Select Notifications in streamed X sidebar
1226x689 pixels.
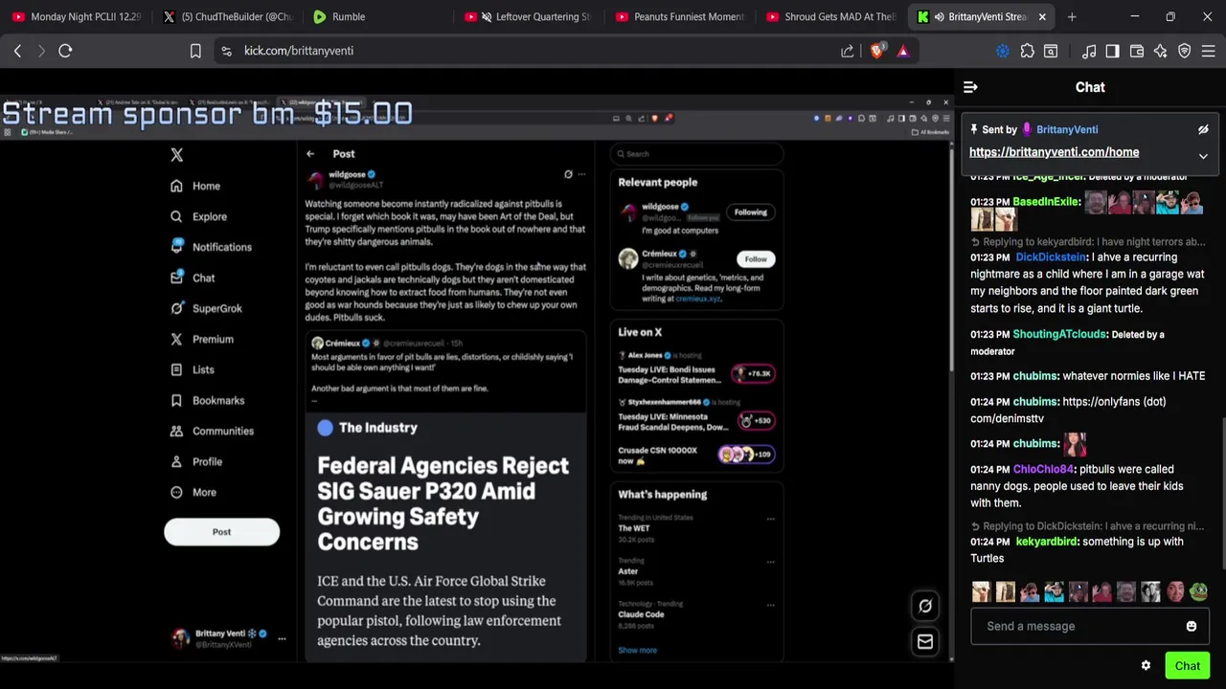coord(212,247)
